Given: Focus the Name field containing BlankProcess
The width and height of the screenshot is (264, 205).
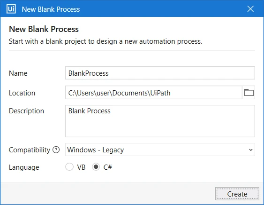Looking at the screenshot, I should pyautogui.click(x=160, y=73).
